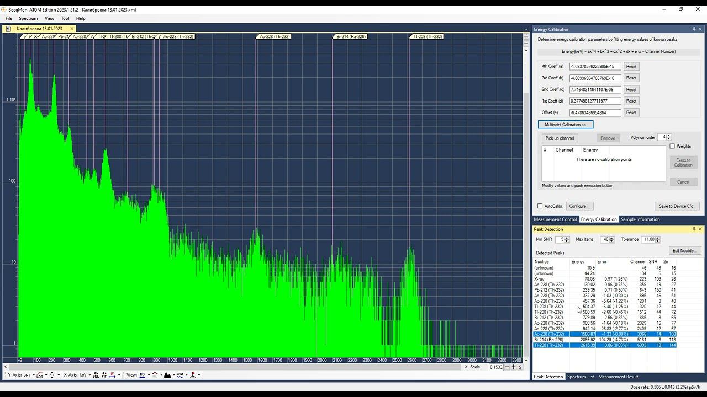Image resolution: width=707 pixels, height=397 pixels.
Task: Open the document tab list dropdown arrow
Action: pyautogui.click(x=525, y=29)
